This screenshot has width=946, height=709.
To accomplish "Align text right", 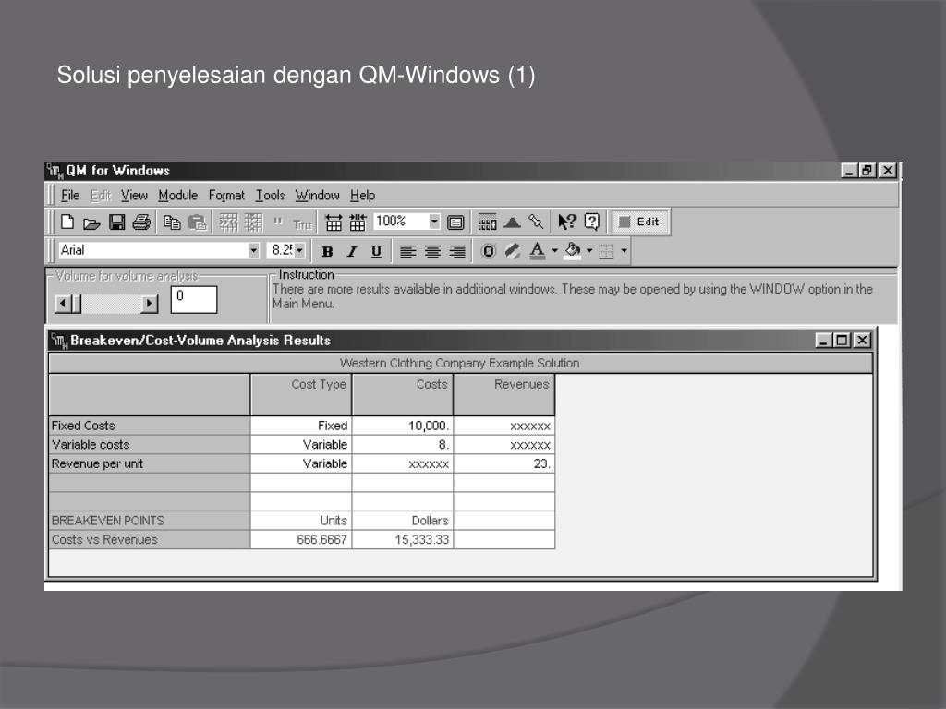I will (x=457, y=251).
